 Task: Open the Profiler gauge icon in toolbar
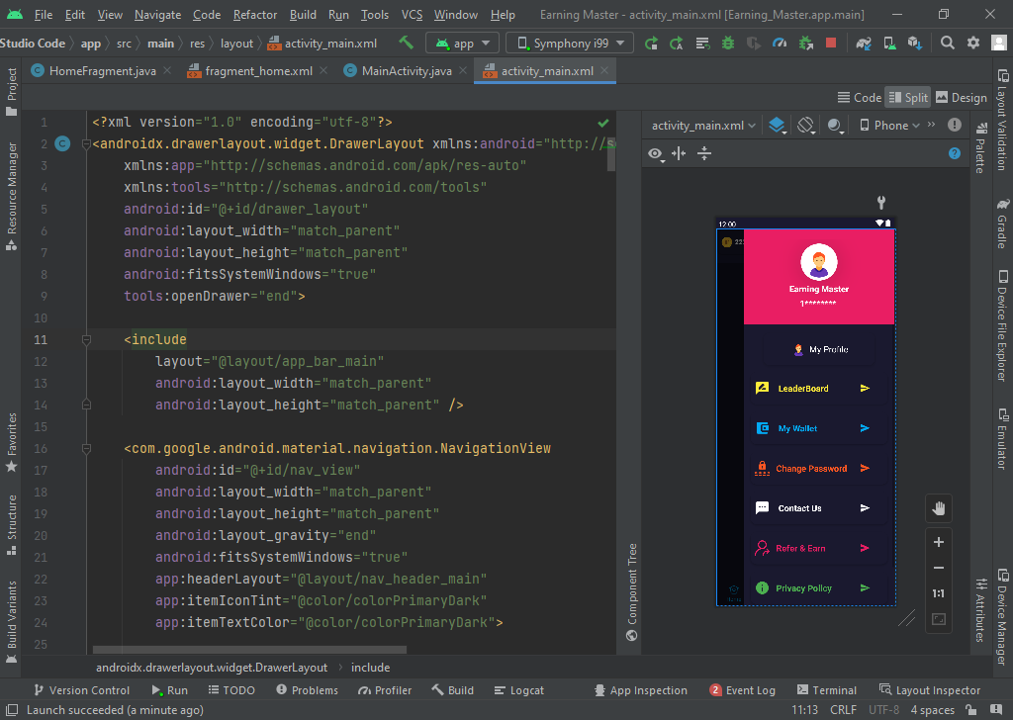coord(780,44)
